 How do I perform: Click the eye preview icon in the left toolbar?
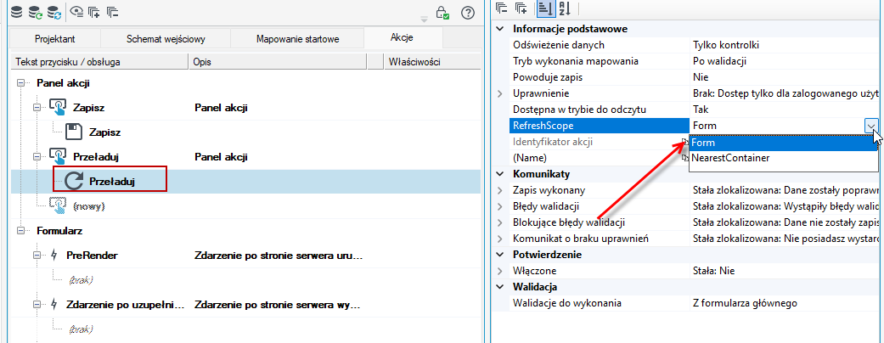[x=76, y=11]
